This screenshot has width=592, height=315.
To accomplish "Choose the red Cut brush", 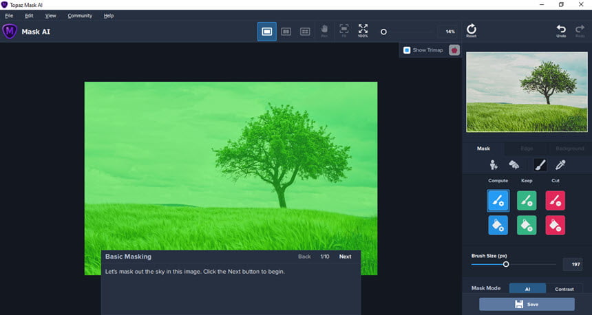I will [556, 200].
